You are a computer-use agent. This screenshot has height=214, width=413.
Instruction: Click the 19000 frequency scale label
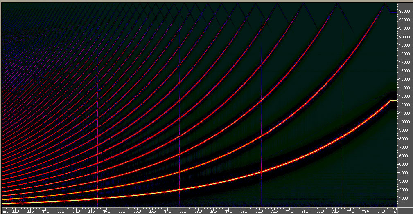tap(405, 45)
